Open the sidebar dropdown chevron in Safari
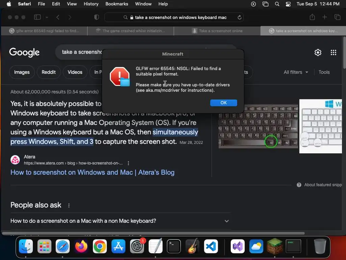Screen dimensions: 346x260 (47, 17)
